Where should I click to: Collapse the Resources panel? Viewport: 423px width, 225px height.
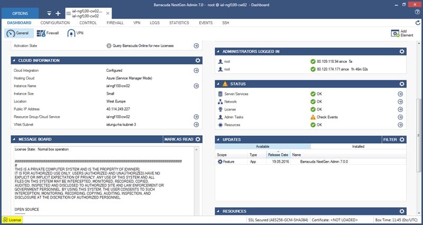[x=218, y=211]
